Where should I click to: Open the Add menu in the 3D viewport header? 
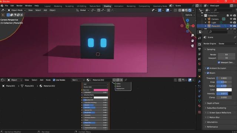point(45,10)
